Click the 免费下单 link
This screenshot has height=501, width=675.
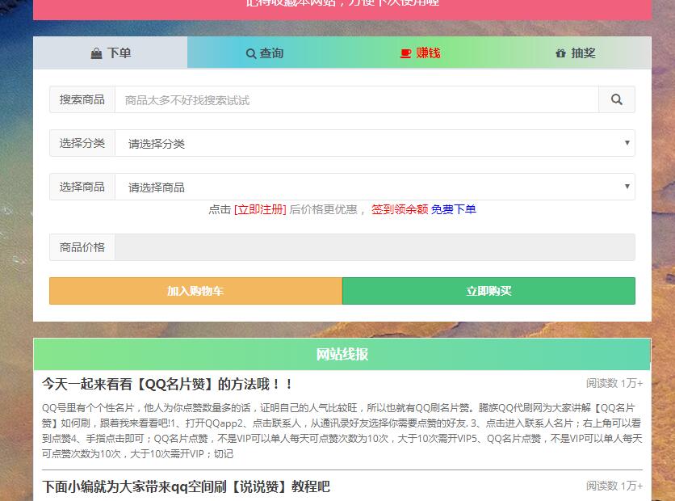(454, 209)
